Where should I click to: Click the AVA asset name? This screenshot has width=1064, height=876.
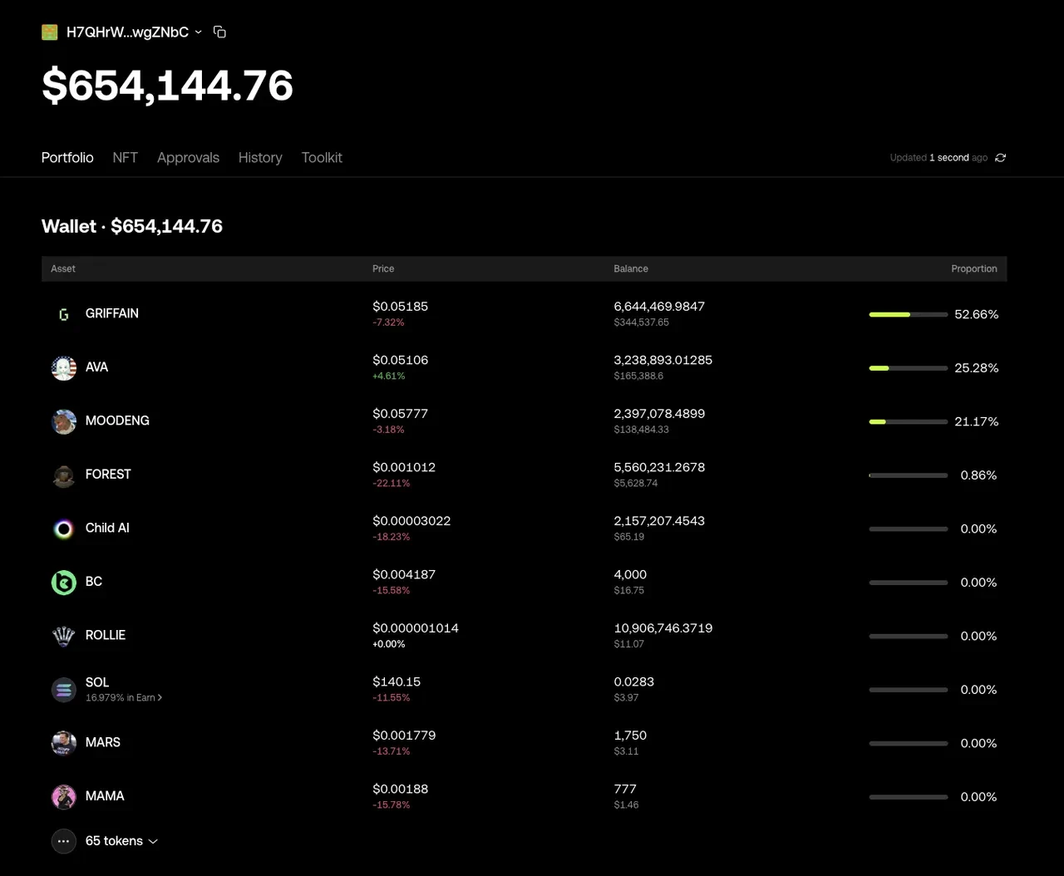(96, 367)
